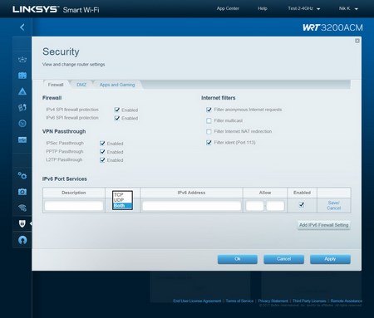374x318 pixels.
Task: Select Both in protocol dropdown
Action: point(122,206)
